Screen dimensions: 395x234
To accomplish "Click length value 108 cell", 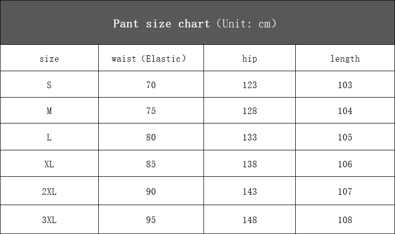I will click(345, 220).
